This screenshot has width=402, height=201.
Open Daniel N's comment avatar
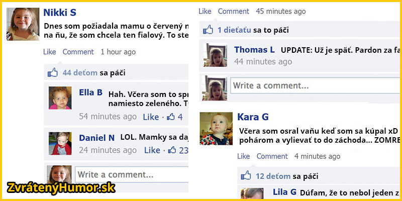pyautogui.click(x=60, y=143)
